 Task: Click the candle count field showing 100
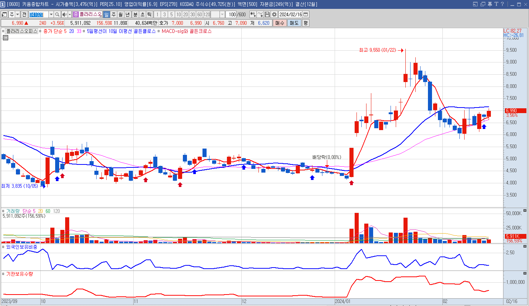tap(231, 14)
